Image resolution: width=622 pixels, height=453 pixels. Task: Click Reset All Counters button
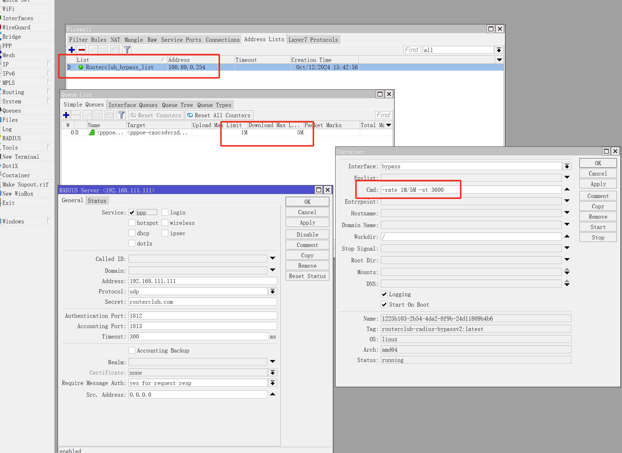pyautogui.click(x=219, y=115)
